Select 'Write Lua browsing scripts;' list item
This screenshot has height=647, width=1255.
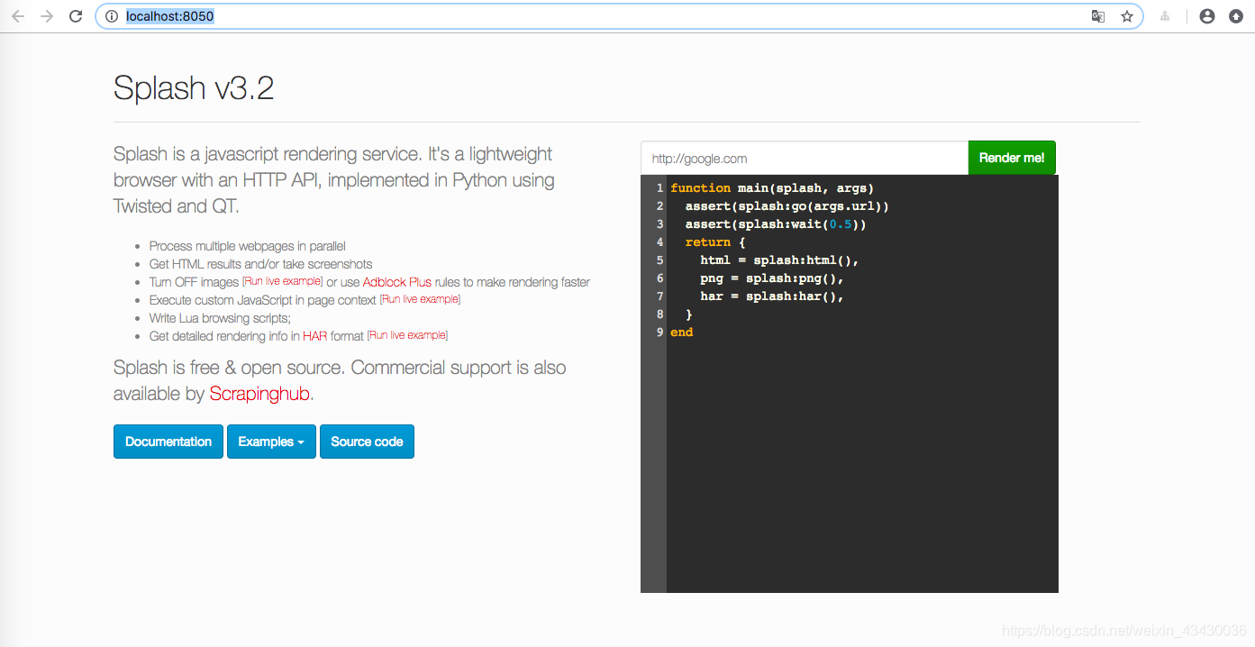tap(220, 318)
